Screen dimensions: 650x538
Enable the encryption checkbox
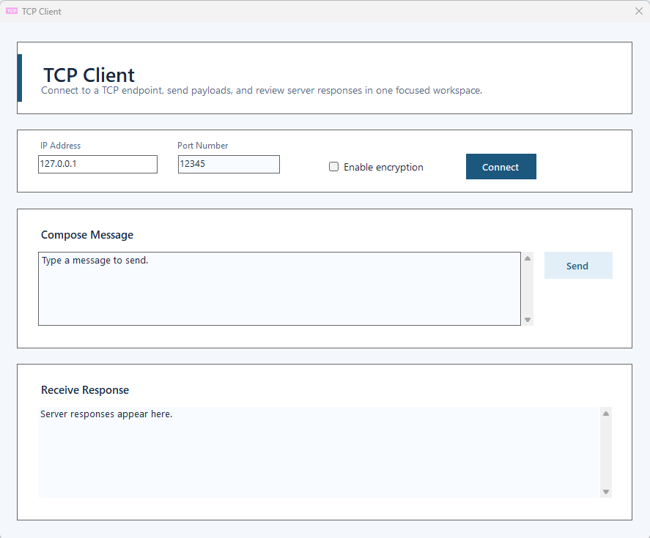click(333, 166)
